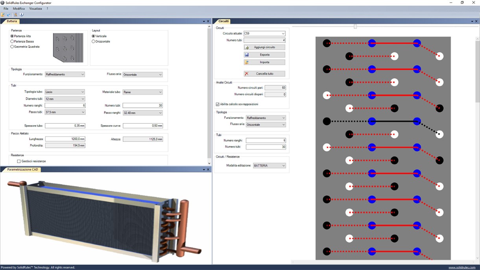
Task: Select the Circuiti tab
Action: click(223, 21)
